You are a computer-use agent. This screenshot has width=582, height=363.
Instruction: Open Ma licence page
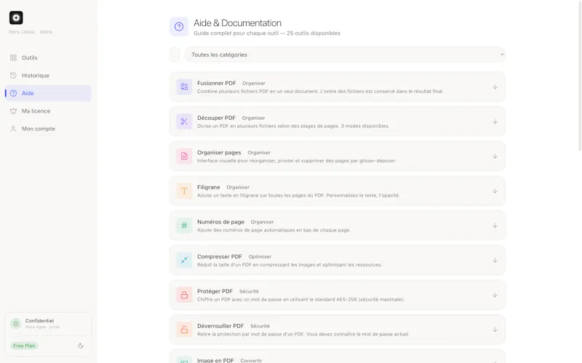(48, 111)
